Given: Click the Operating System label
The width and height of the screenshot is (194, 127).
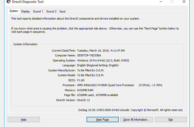Looking at the screenshot, I should coord(64,60).
